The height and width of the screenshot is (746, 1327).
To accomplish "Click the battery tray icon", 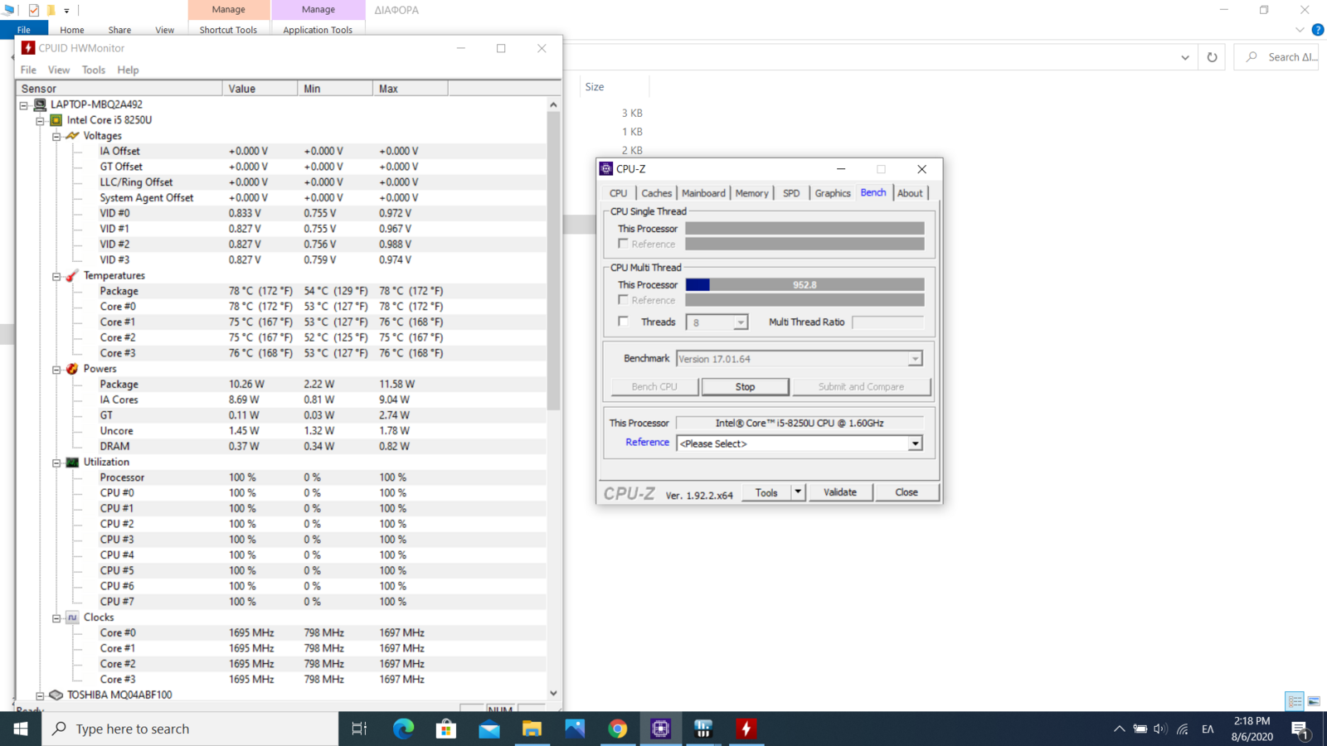I will click(x=1140, y=729).
